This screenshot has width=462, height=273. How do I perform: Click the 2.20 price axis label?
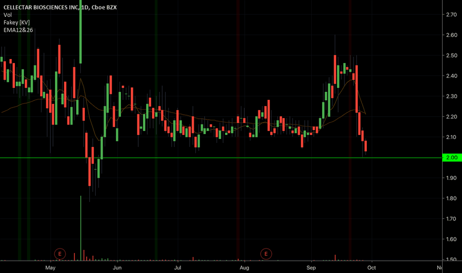[x=452, y=117]
